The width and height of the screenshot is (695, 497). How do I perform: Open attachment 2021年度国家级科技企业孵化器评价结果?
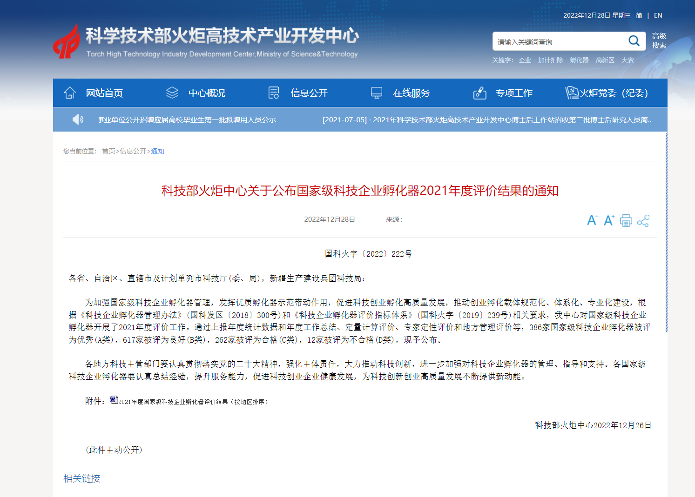(x=193, y=402)
